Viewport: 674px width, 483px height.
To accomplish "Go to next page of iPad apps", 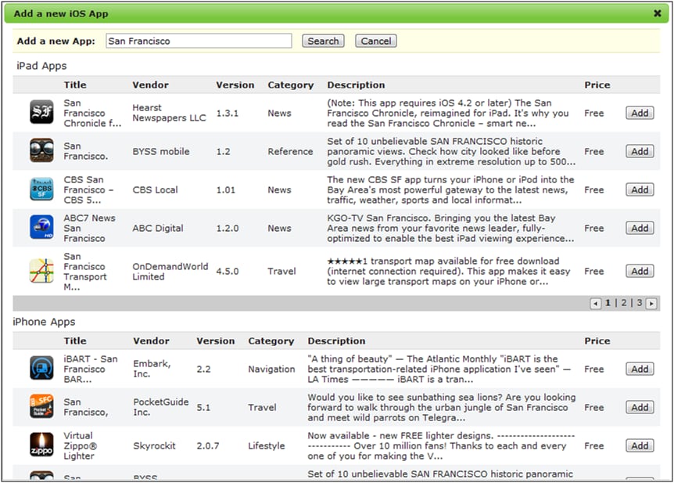I will (651, 304).
